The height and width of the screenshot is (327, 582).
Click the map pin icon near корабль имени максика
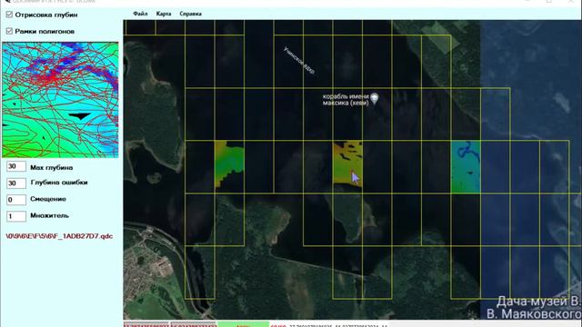tap(375, 98)
